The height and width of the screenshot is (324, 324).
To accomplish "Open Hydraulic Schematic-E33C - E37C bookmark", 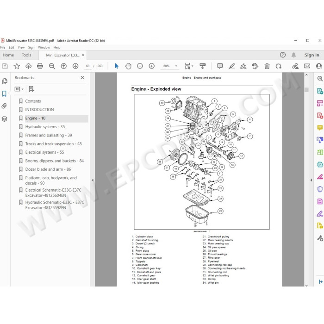I will [55, 205].
